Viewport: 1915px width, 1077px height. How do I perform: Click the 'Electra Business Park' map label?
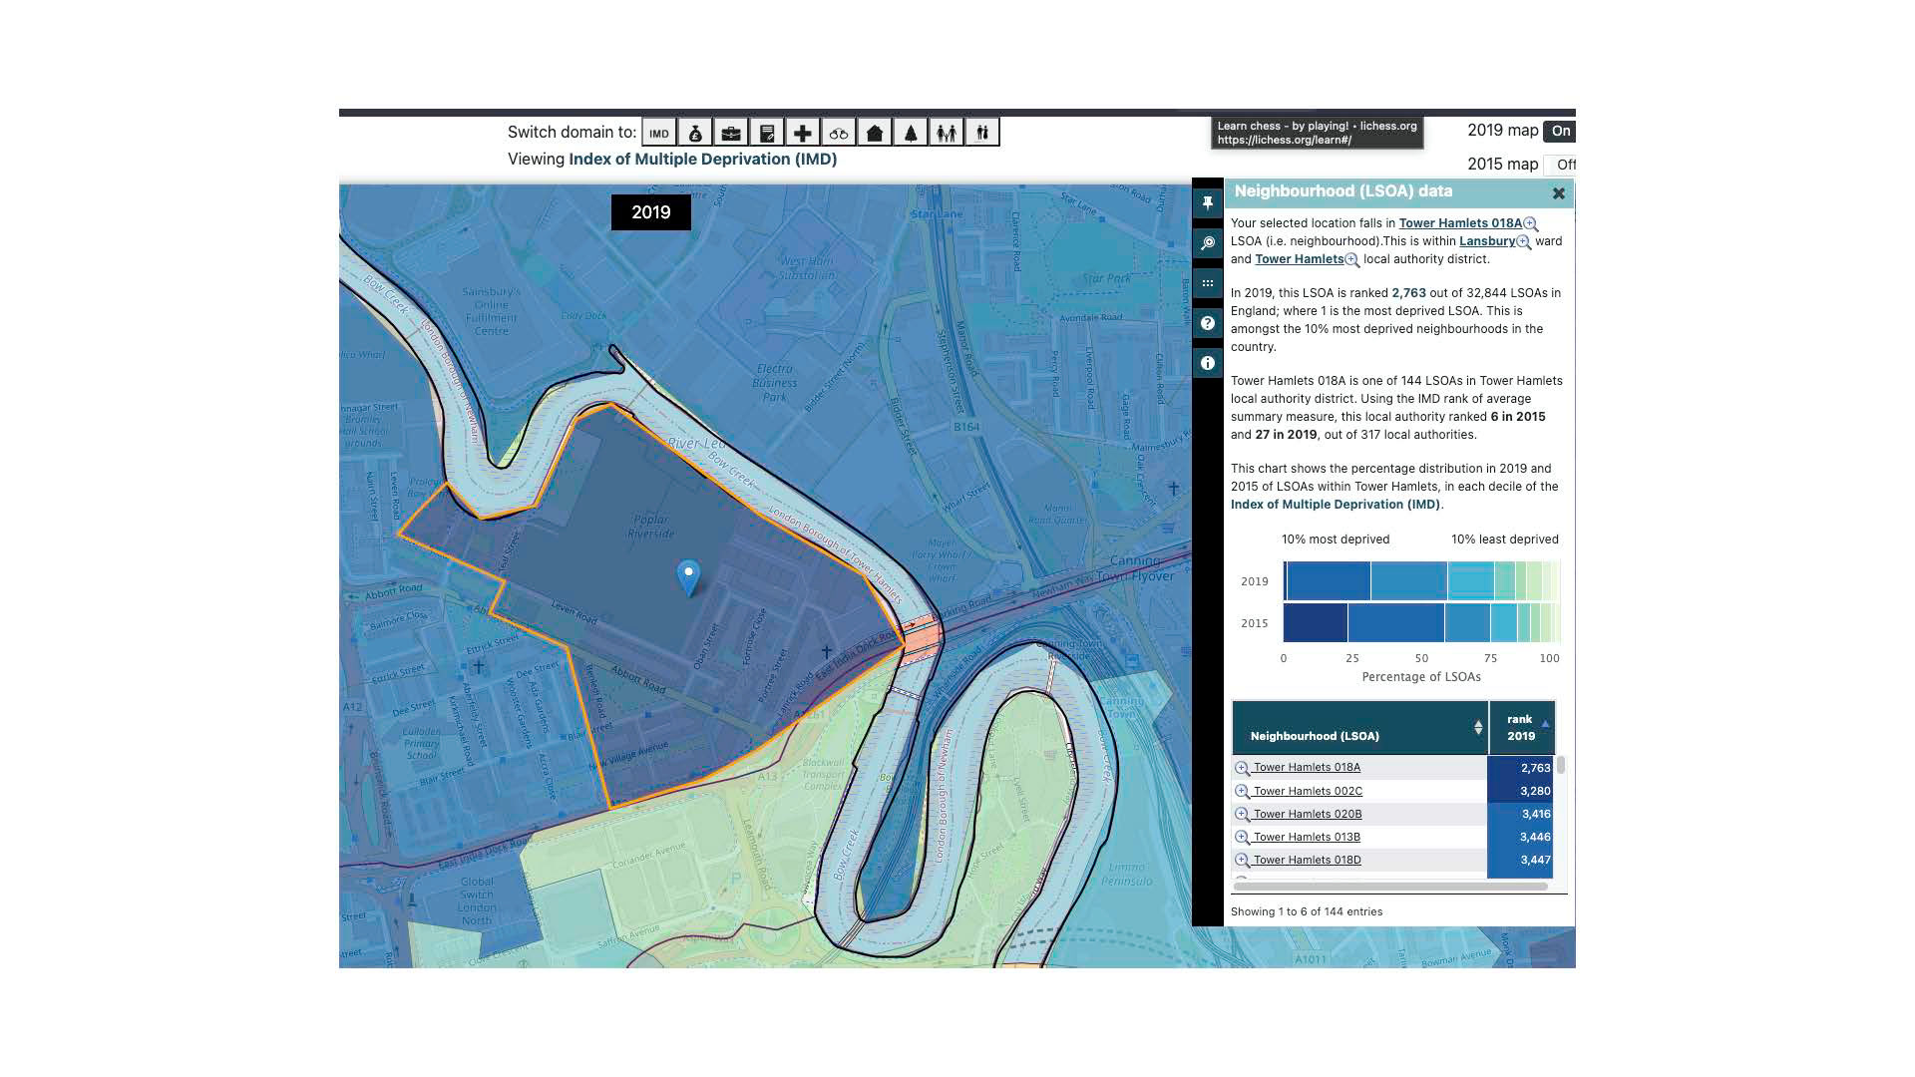click(775, 382)
